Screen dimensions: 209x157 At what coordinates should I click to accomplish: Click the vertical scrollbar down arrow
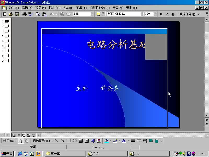click(207, 115)
